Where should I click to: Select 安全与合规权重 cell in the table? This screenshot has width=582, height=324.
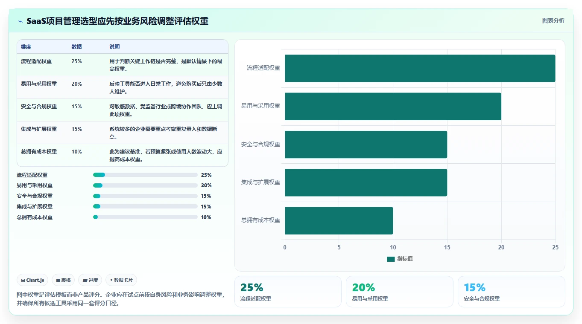[39, 107]
